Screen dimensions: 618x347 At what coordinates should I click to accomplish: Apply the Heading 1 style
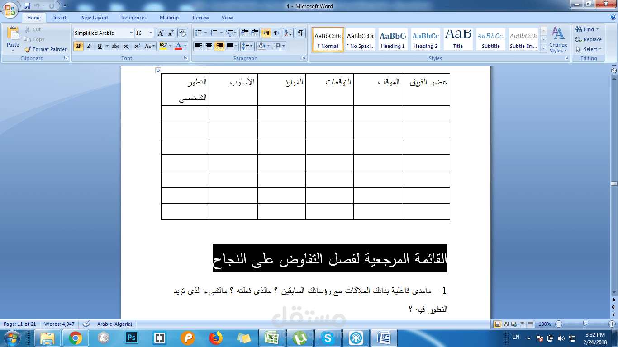pos(393,40)
